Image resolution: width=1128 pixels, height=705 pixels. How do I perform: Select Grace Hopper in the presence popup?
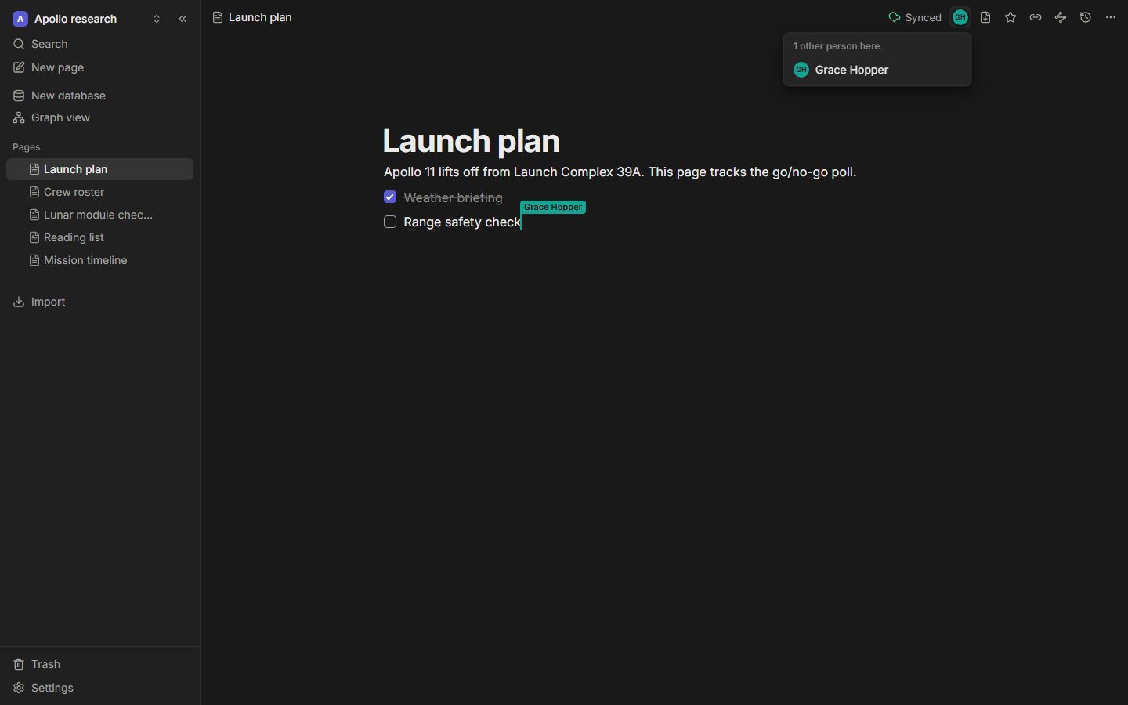pos(877,70)
